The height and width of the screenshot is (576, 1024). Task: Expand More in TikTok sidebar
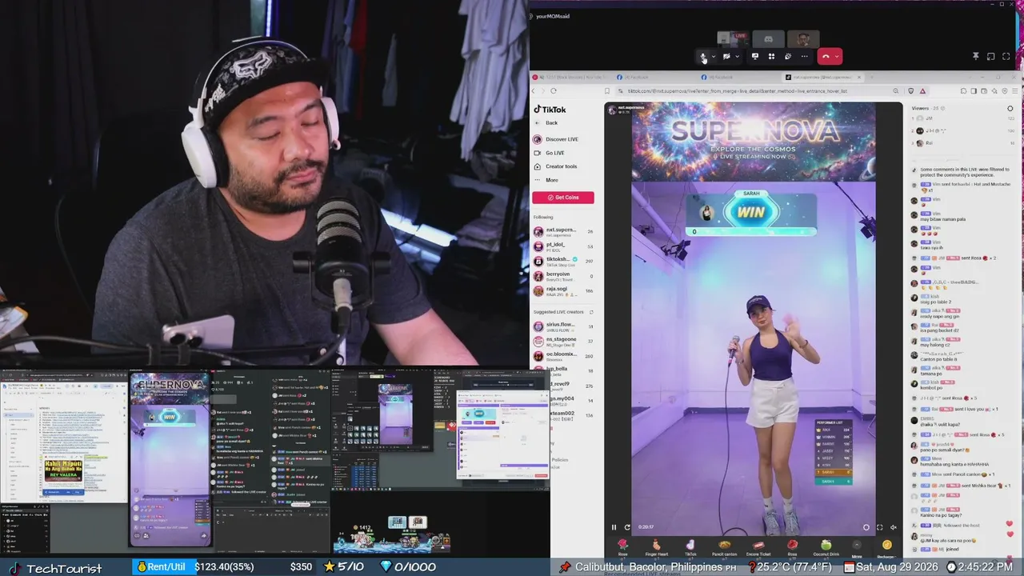point(546,180)
